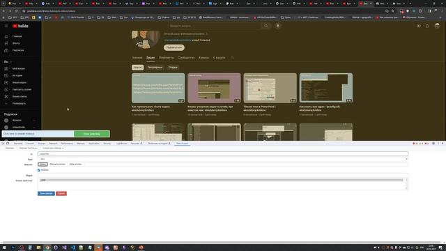The height and width of the screenshot is (251, 446).
Task: Expand the Sitemap YouTube dropdown
Action: pyautogui.click(x=28, y=149)
